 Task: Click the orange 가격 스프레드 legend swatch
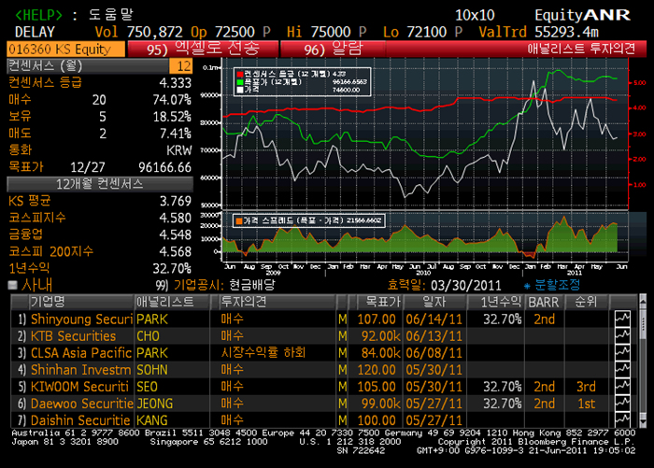(239, 220)
